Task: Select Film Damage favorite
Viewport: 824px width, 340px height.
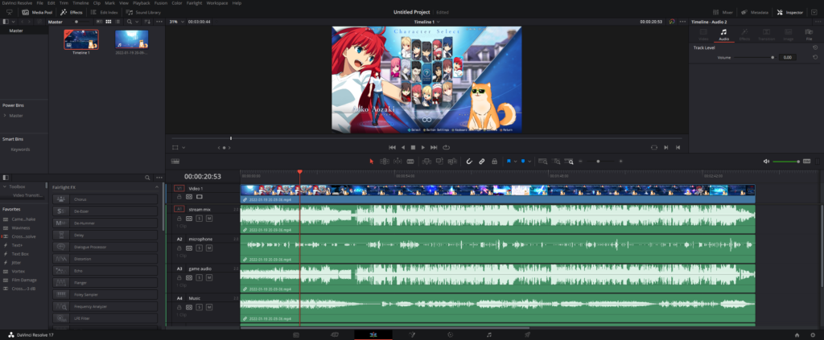Action: pos(24,281)
